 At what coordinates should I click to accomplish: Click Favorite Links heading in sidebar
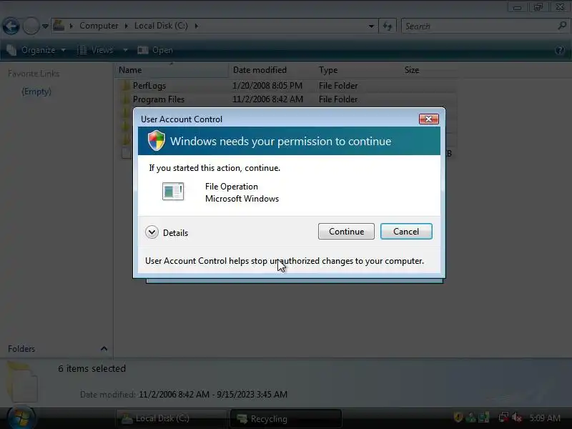[x=34, y=74]
